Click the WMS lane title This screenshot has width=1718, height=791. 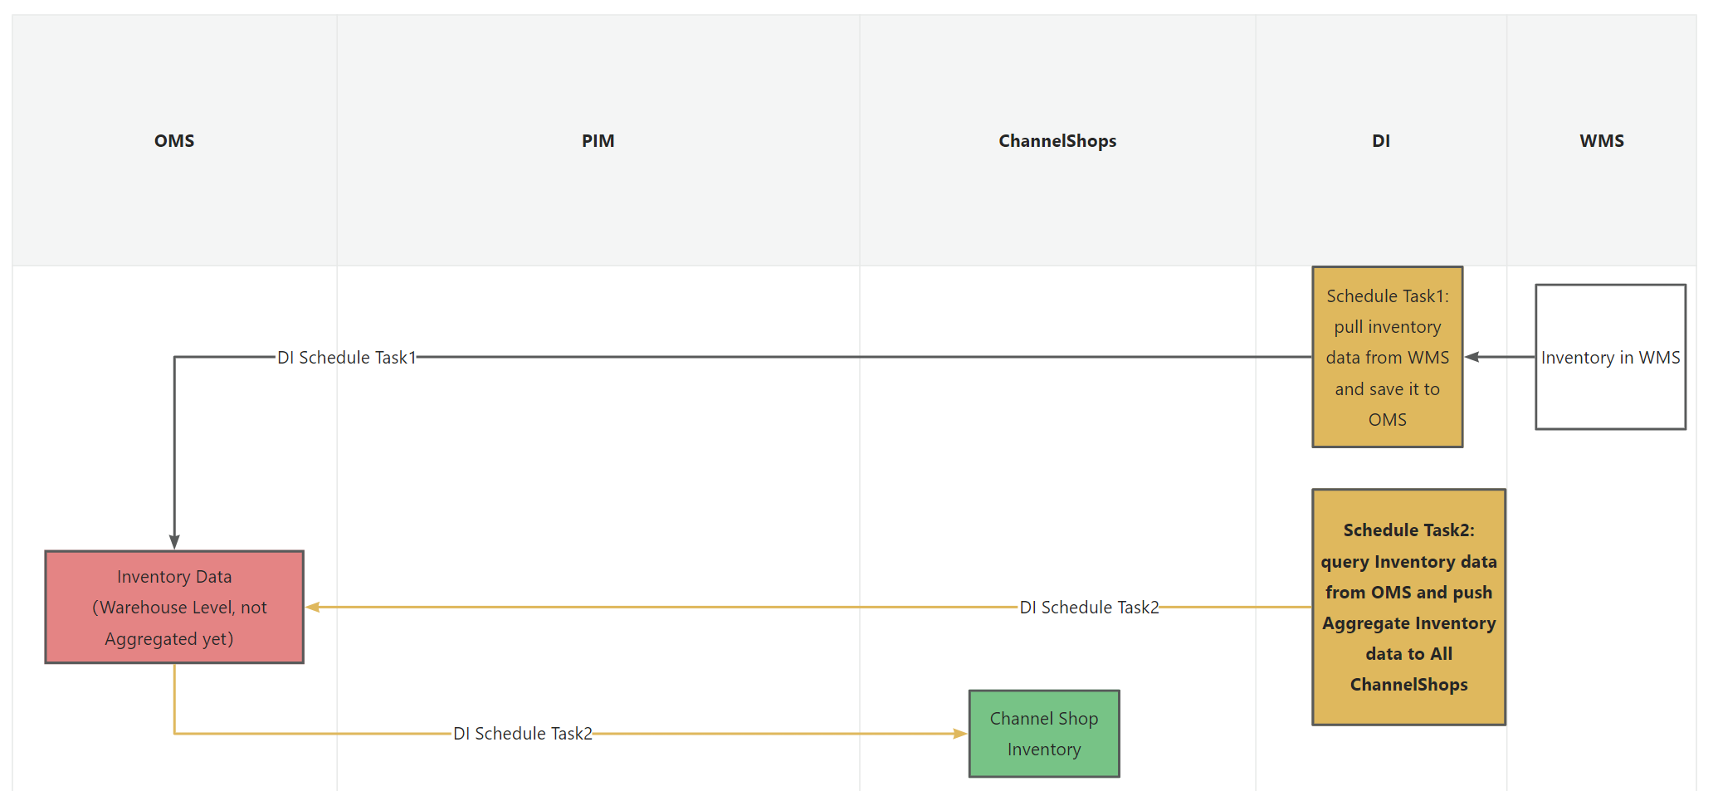[1602, 141]
